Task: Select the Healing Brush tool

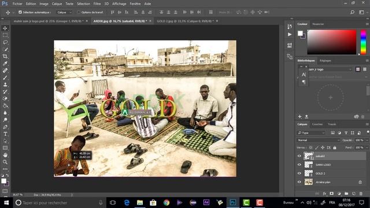Action: [5, 70]
